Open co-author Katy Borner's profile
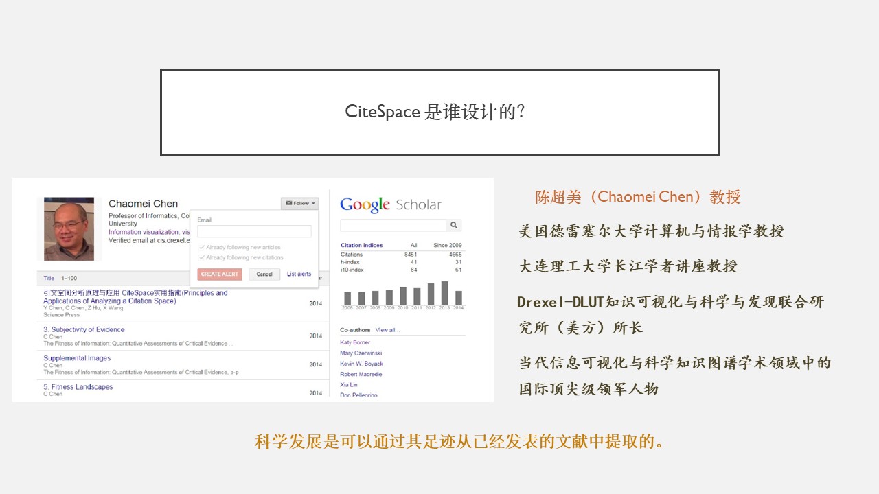This screenshot has width=879, height=494. click(x=355, y=342)
